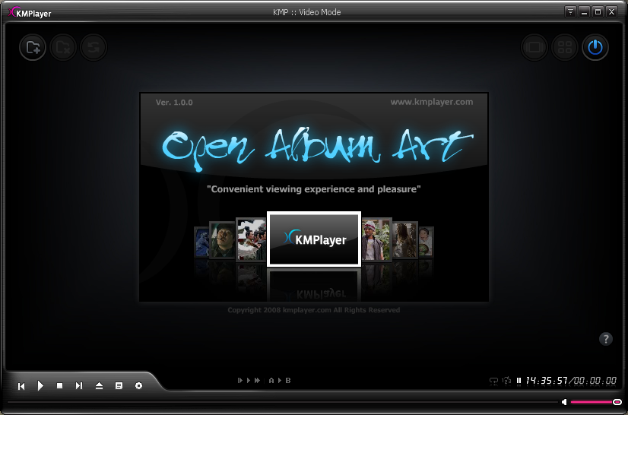Open help with the question mark icon
628x456 pixels.
click(605, 339)
